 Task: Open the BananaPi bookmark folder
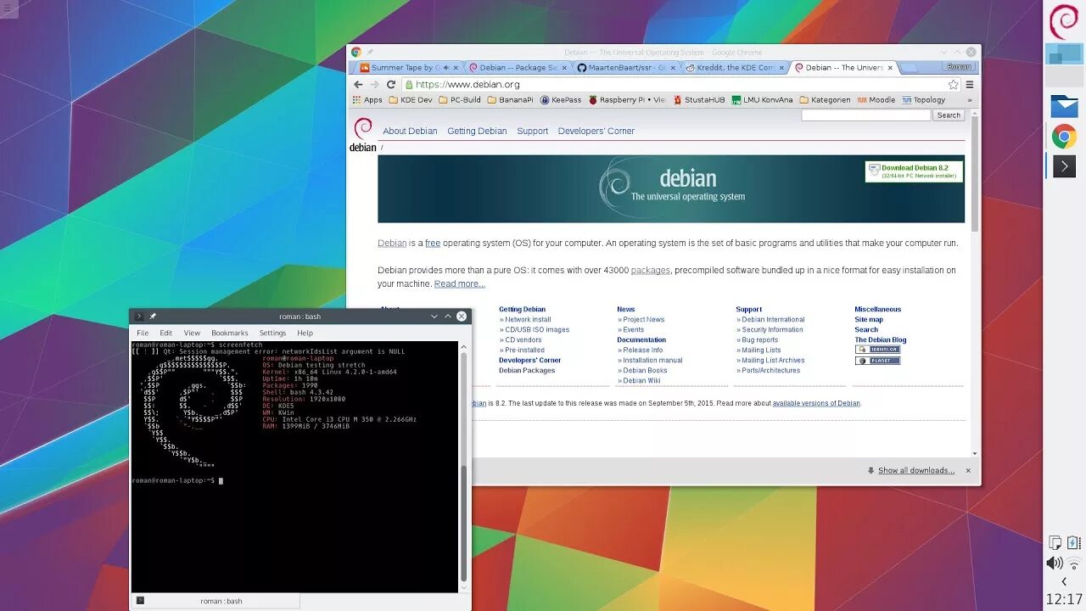point(510,99)
